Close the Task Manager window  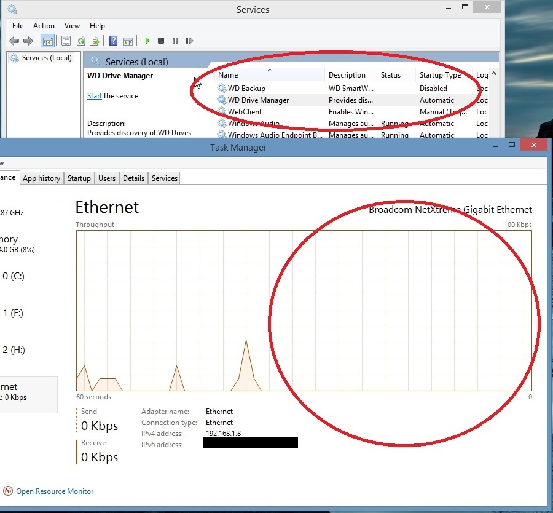(533, 145)
